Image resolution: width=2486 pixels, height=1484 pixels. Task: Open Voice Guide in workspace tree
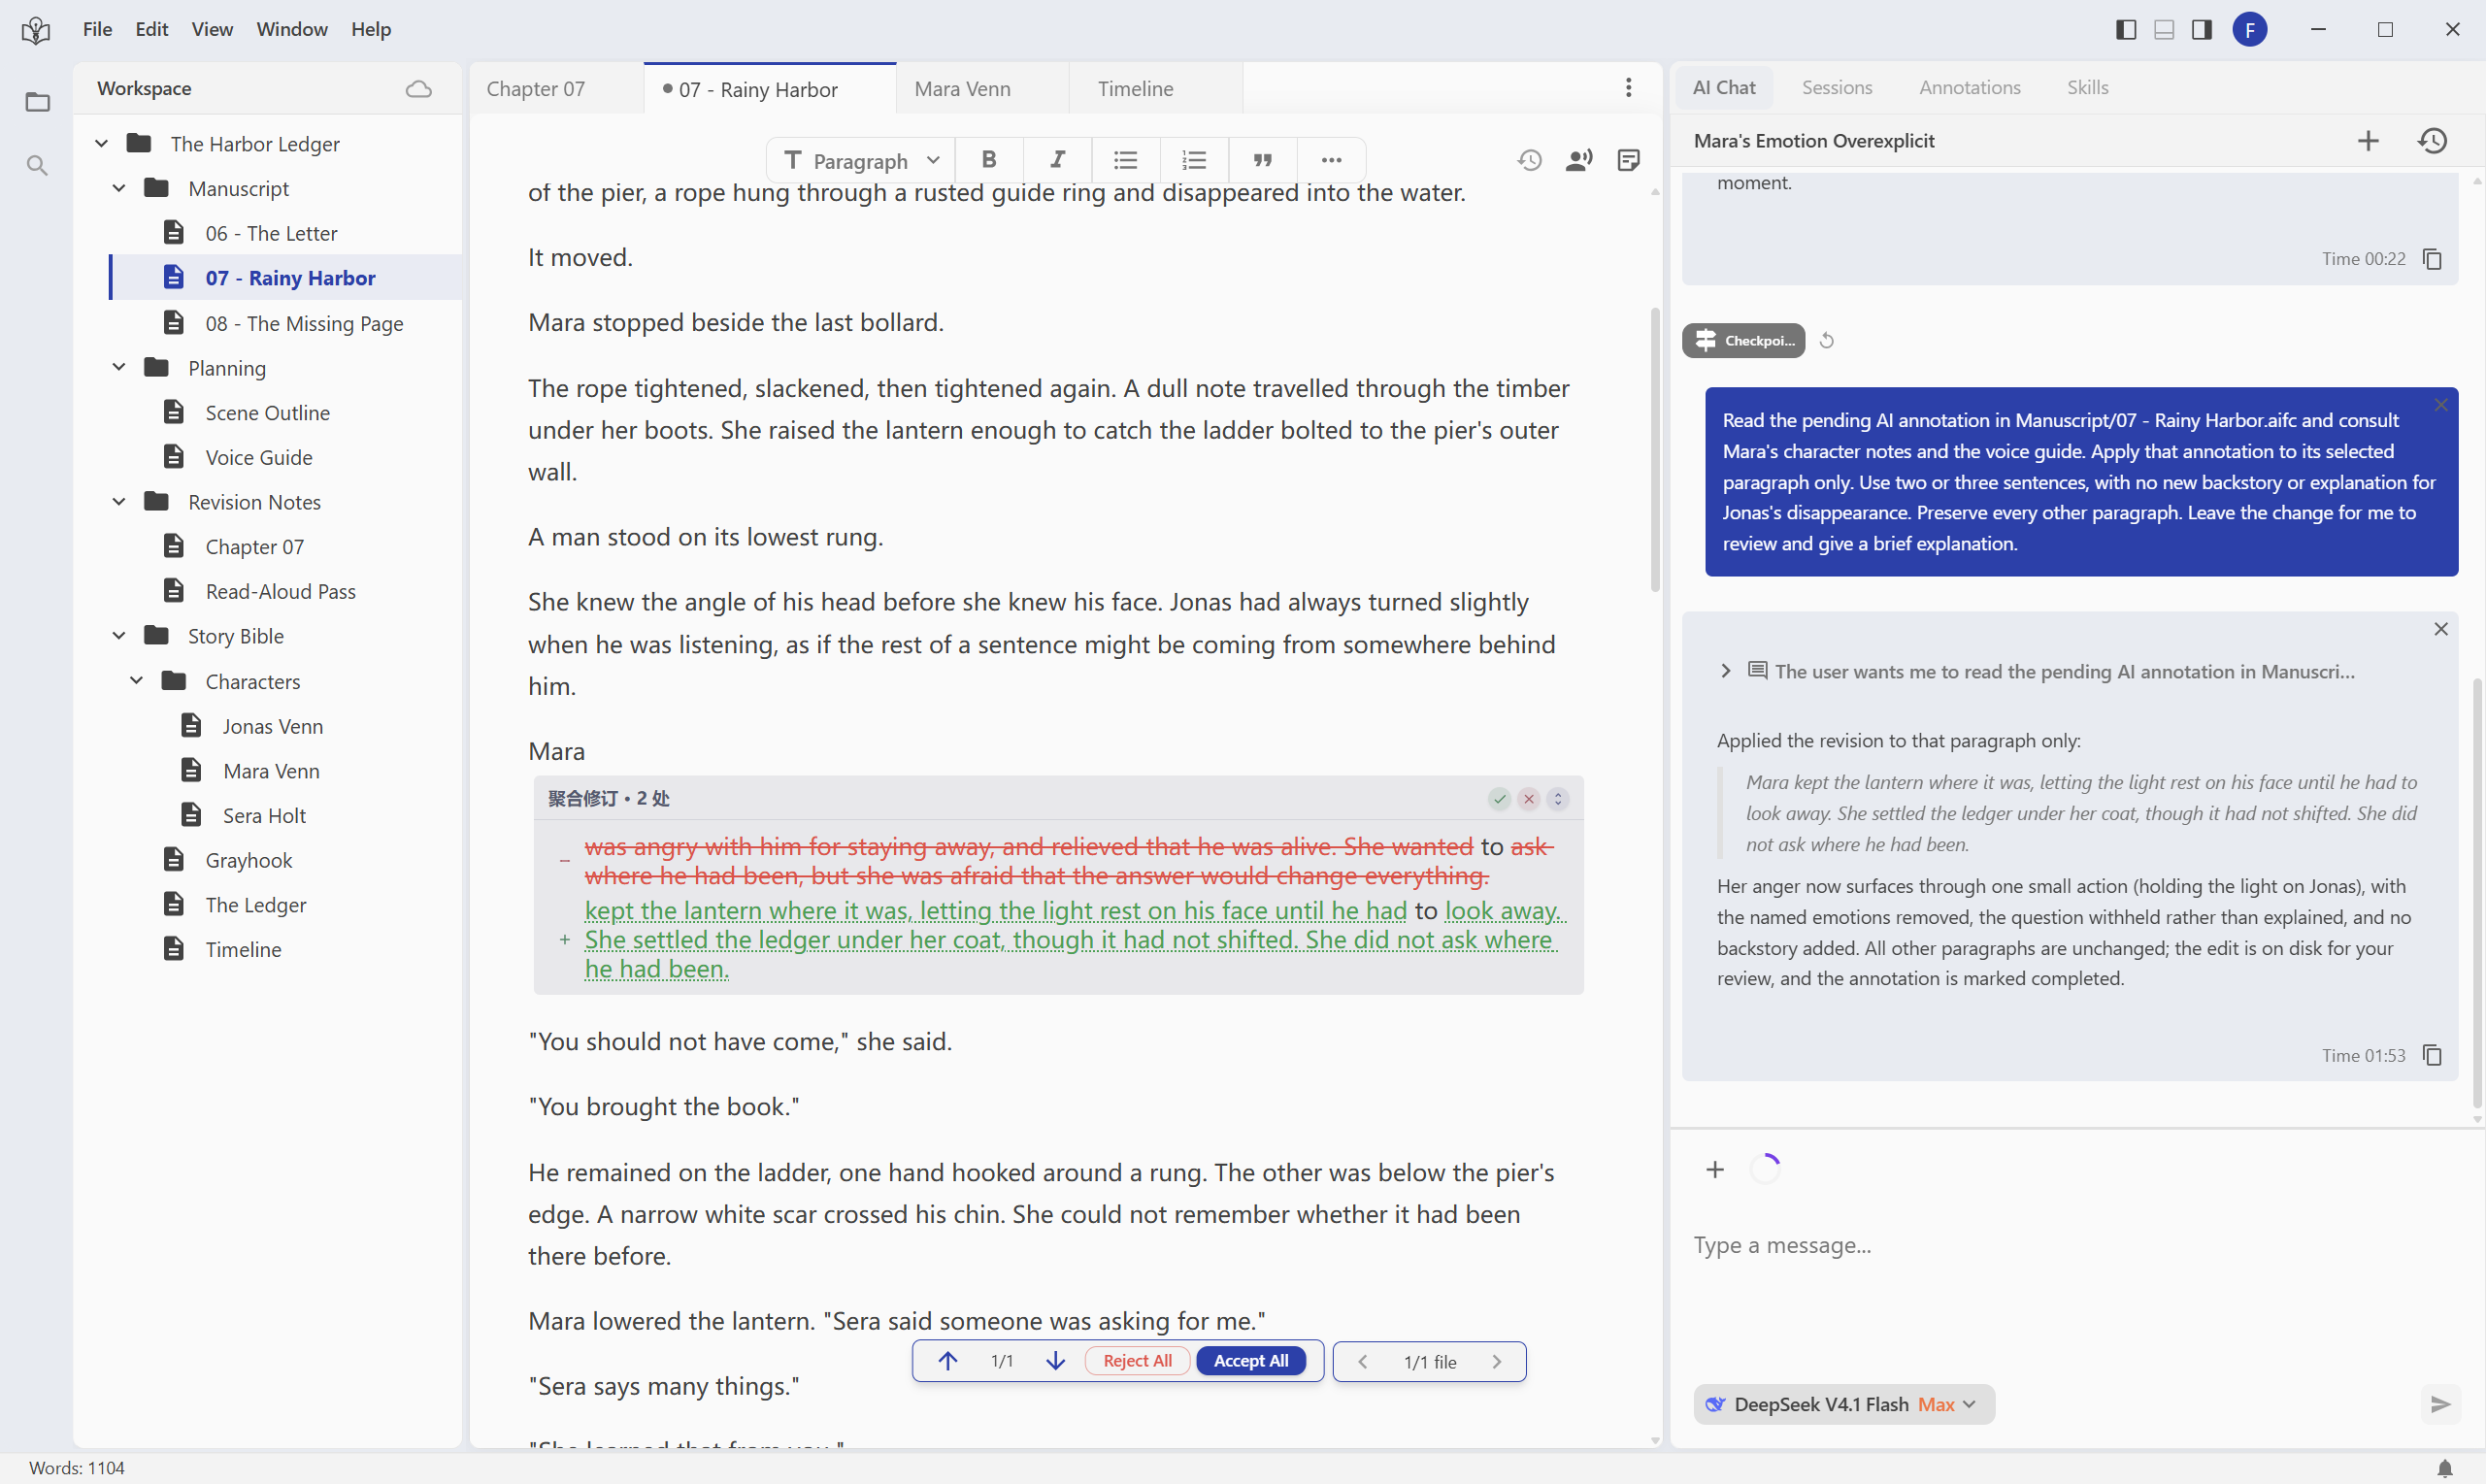pyautogui.click(x=258, y=457)
